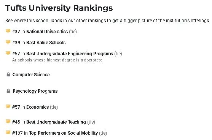212x140 pixels.
Task: Unlock the Psychology Programs ranking
Action: click(x=35, y=91)
